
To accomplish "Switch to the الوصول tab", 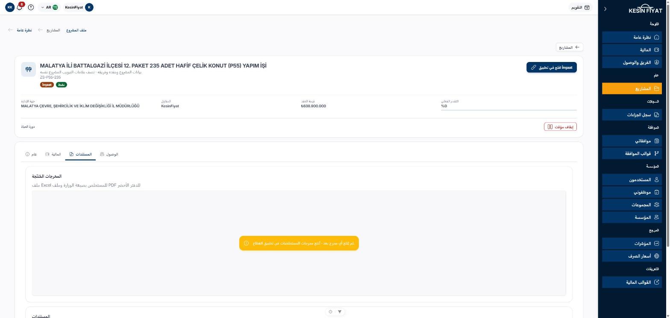I will (x=109, y=154).
